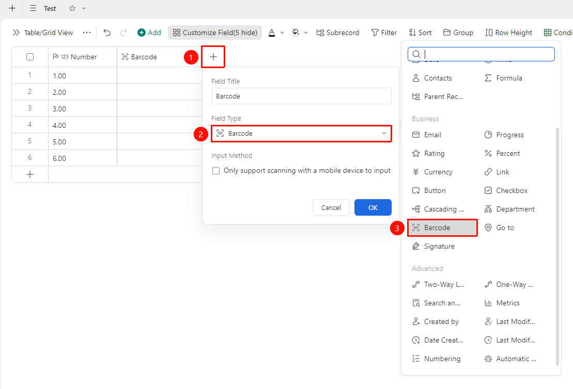Image resolution: width=573 pixels, height=389 pixels.
Task: Click the redo arrow icon
Action: click(x=123, y=33)
